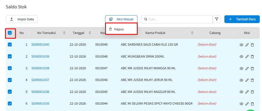The width and height of the screenshot is (262, 111).
Task: Click the (belum diset) value in row SD00001040
Action: 207,45
